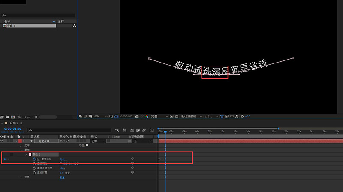Open the 50% magnification dropdown
The height and width of the screenshot is (192, 343).
tap(101, 117)
